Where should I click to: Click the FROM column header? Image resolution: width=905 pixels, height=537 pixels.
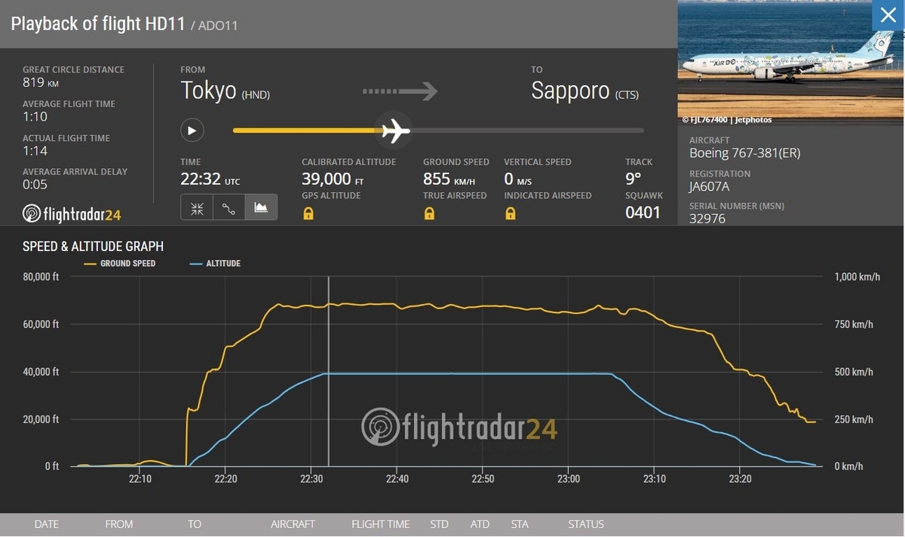coord(119,524)
